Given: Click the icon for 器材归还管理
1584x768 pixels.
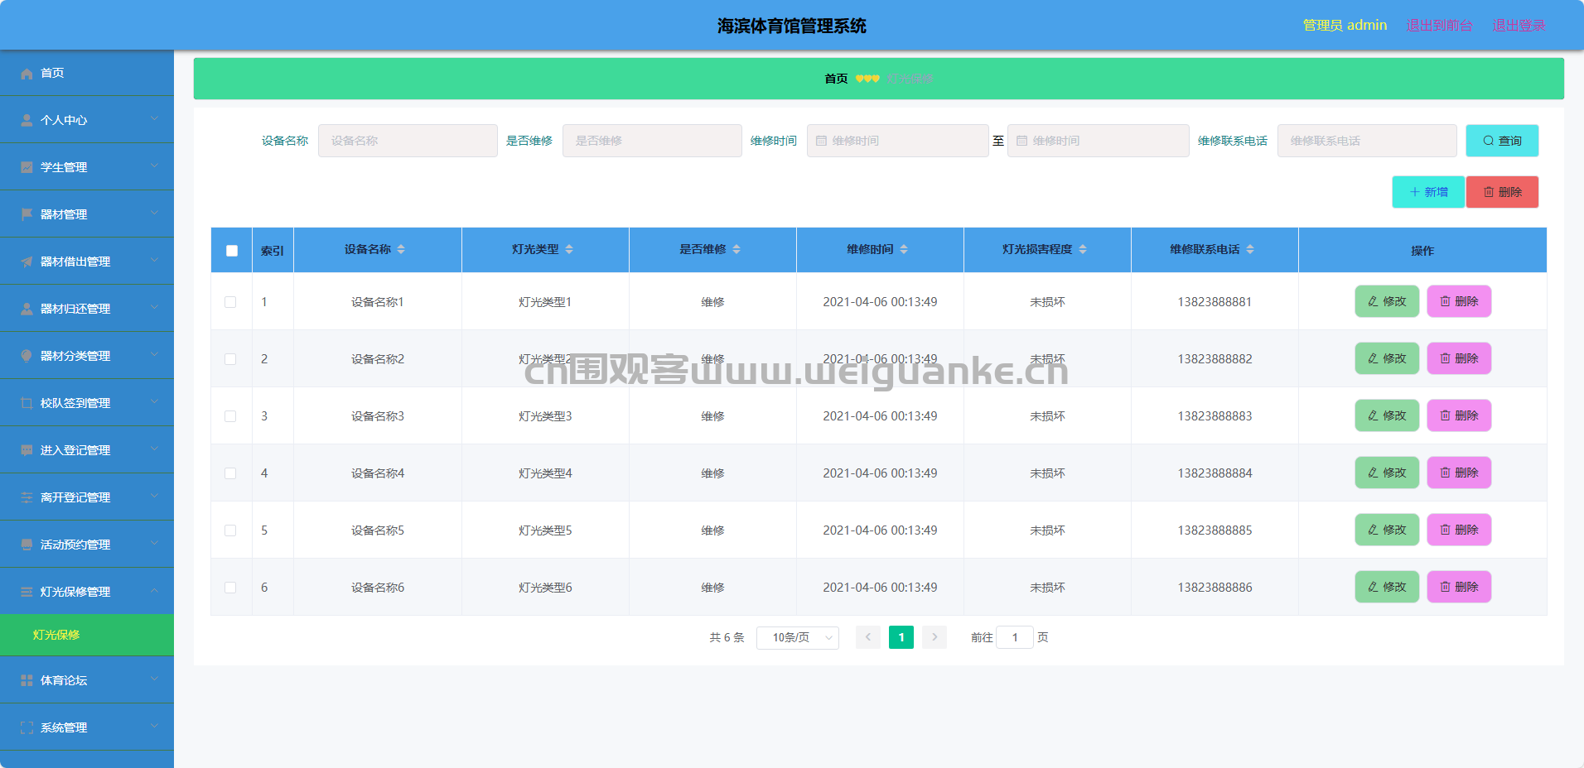Looking at the screenshot, I should (27, 310).
